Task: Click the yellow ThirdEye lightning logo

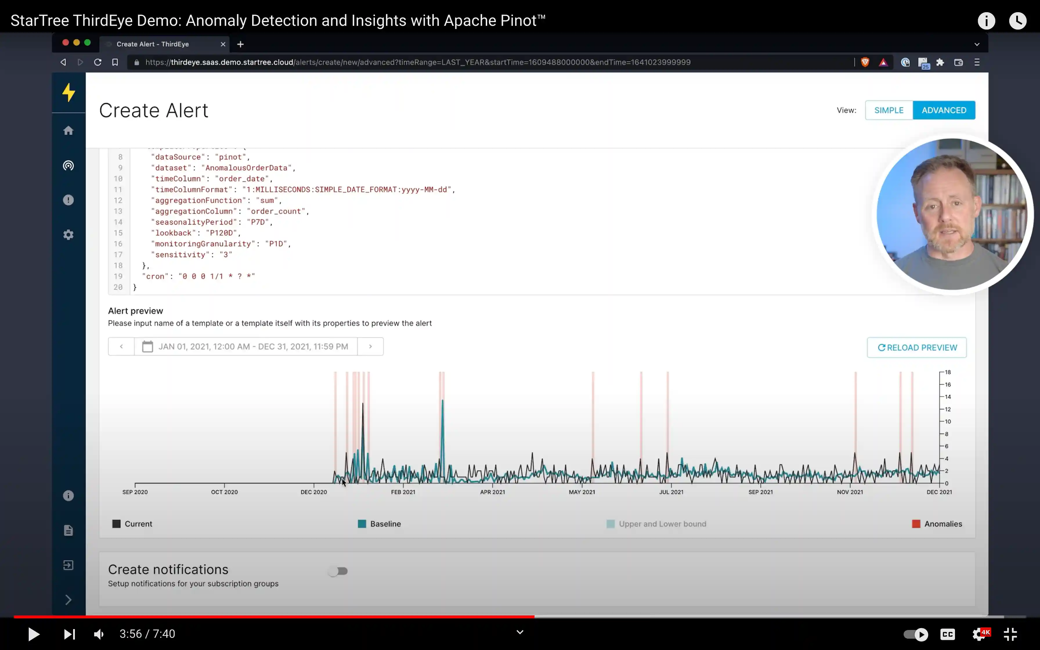Action: pyautogui.click(x=68, y=93)
